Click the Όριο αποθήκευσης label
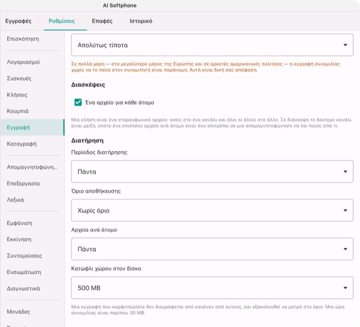 tap(96, 191)
